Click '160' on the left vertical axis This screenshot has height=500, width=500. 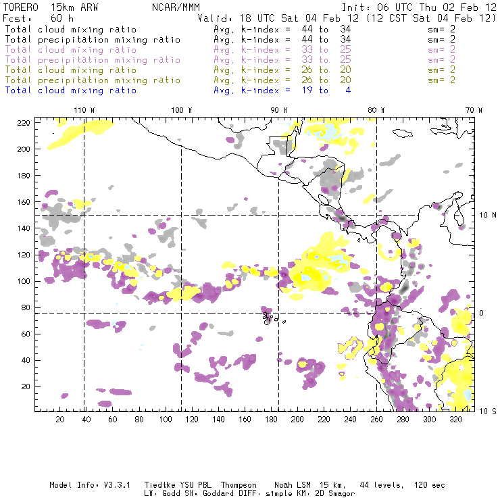pos(24,202)
